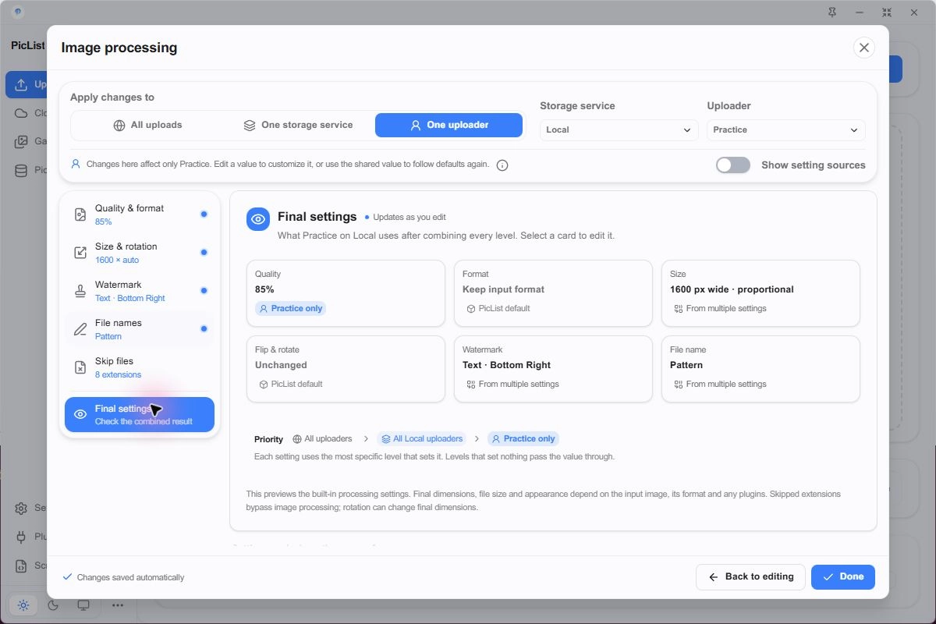This screenshot has height=624, width=936.
Task: Click Practice only chip in Priority row
Action: click(x=523, y=439)
